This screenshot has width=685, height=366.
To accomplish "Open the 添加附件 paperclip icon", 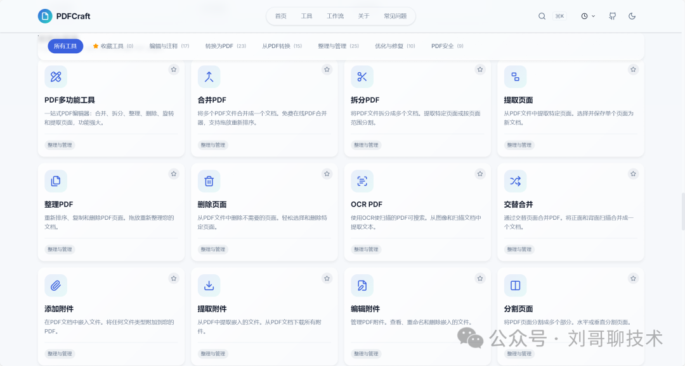I will [x=55, y=285].
